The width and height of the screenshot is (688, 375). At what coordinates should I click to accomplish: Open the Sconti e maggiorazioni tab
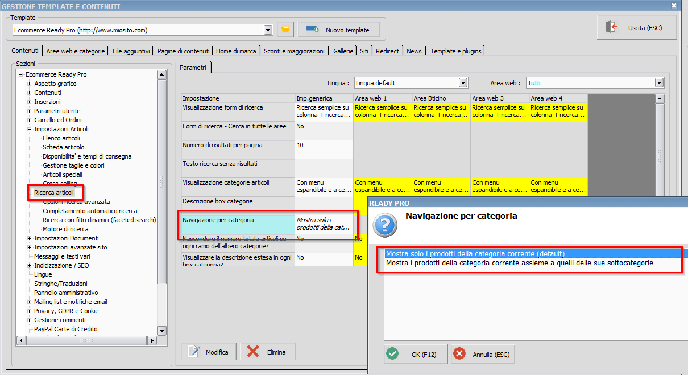294,51
